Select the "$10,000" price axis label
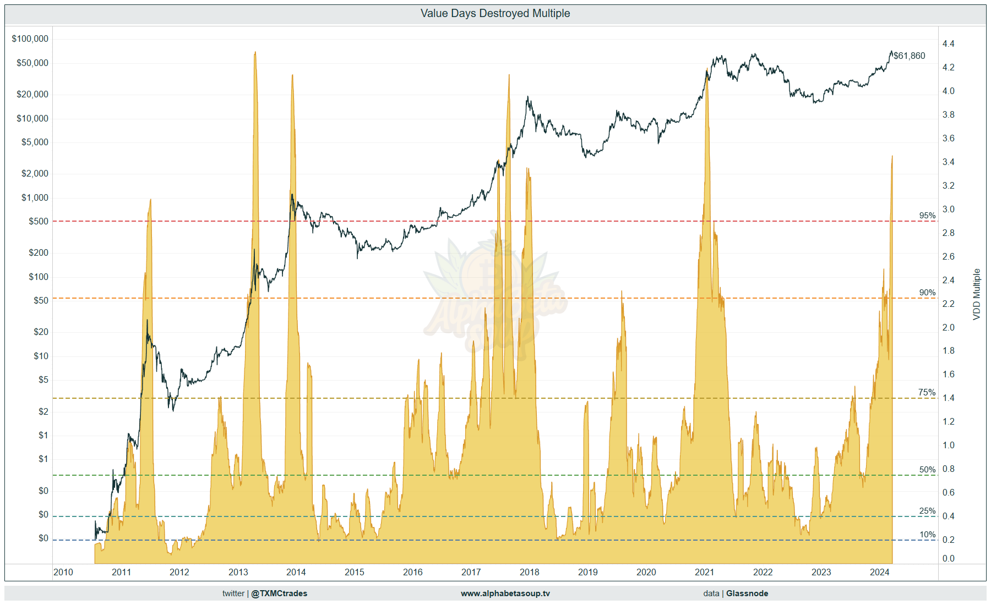 (x=32, y=118)
